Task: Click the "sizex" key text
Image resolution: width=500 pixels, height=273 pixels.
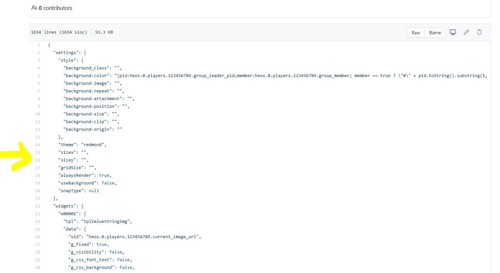Action: (67, 152)
